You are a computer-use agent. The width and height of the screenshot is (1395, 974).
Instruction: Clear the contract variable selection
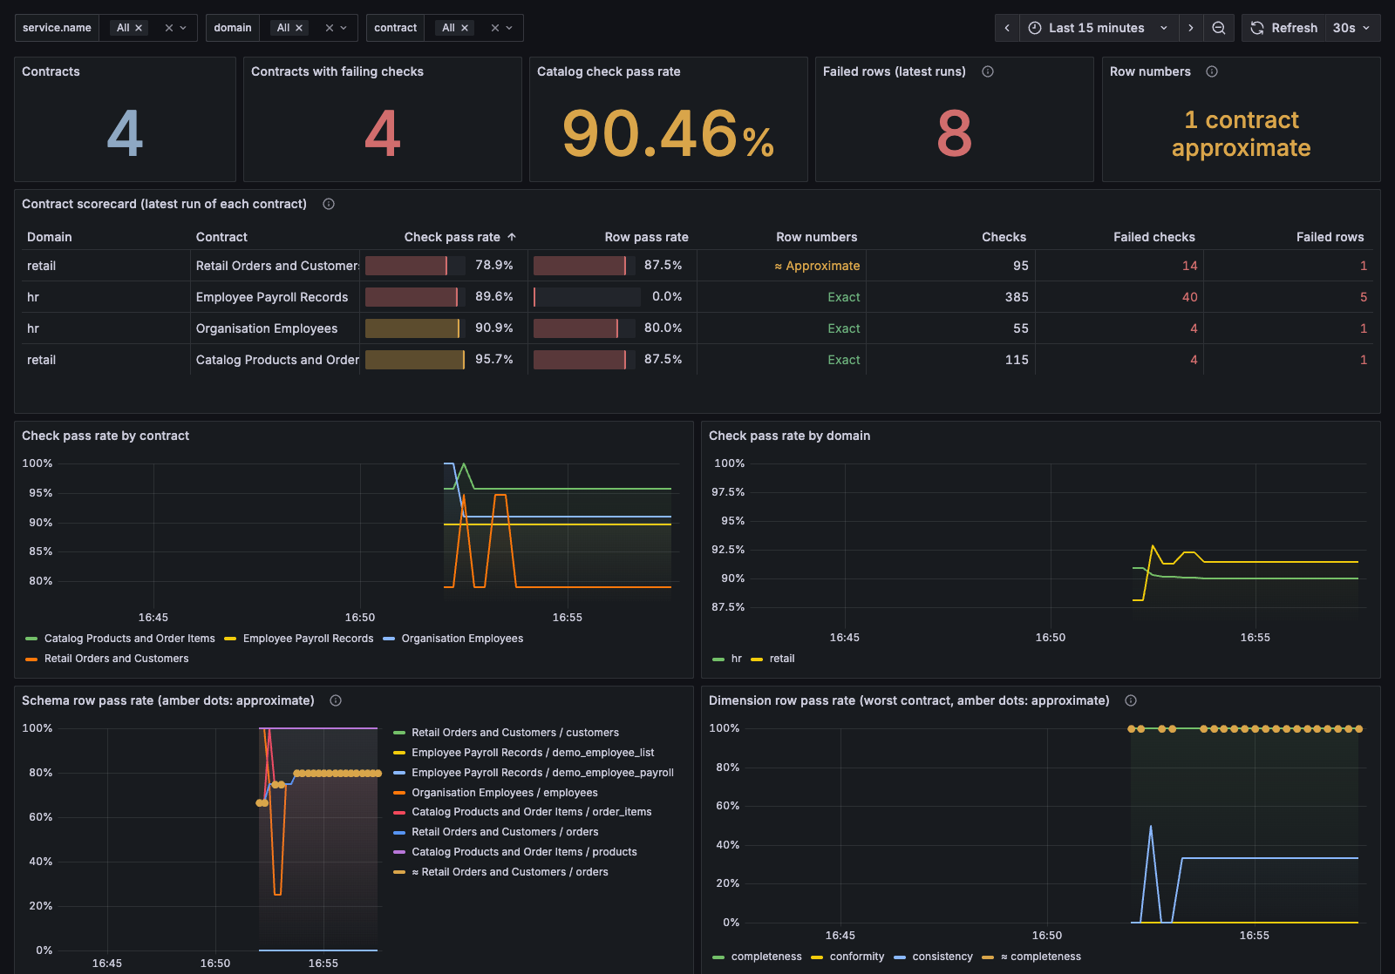(495, 28)
